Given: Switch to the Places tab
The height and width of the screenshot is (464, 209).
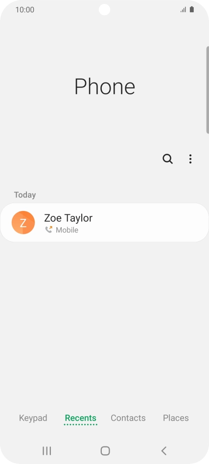Looking at the screenshot, I should point(176,418).
